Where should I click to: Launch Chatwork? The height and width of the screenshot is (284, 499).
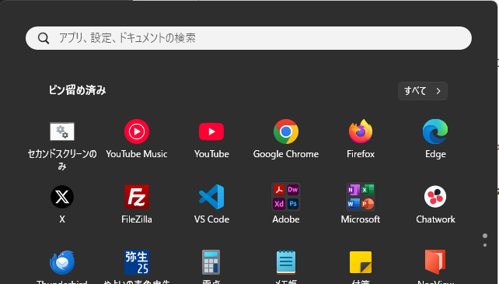click(x=435, y=197)
